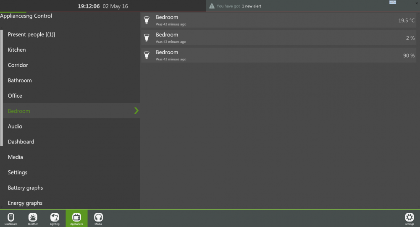The height and width of the screenshot is (227, 420).
Task: Click the warning triangle alert icon
Action: click(212, 6)
